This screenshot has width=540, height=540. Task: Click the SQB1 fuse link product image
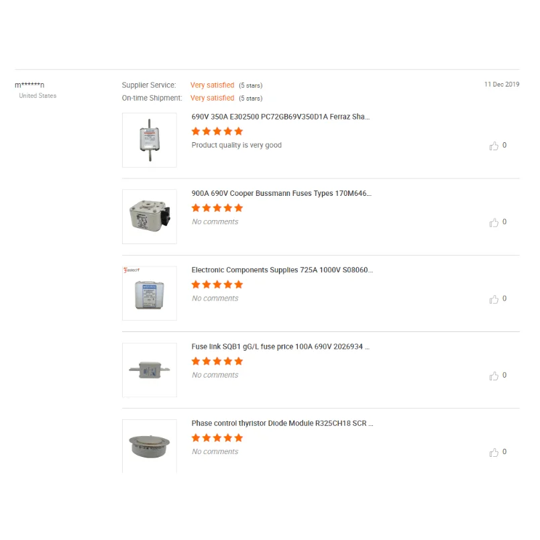[x=150, y=370]
